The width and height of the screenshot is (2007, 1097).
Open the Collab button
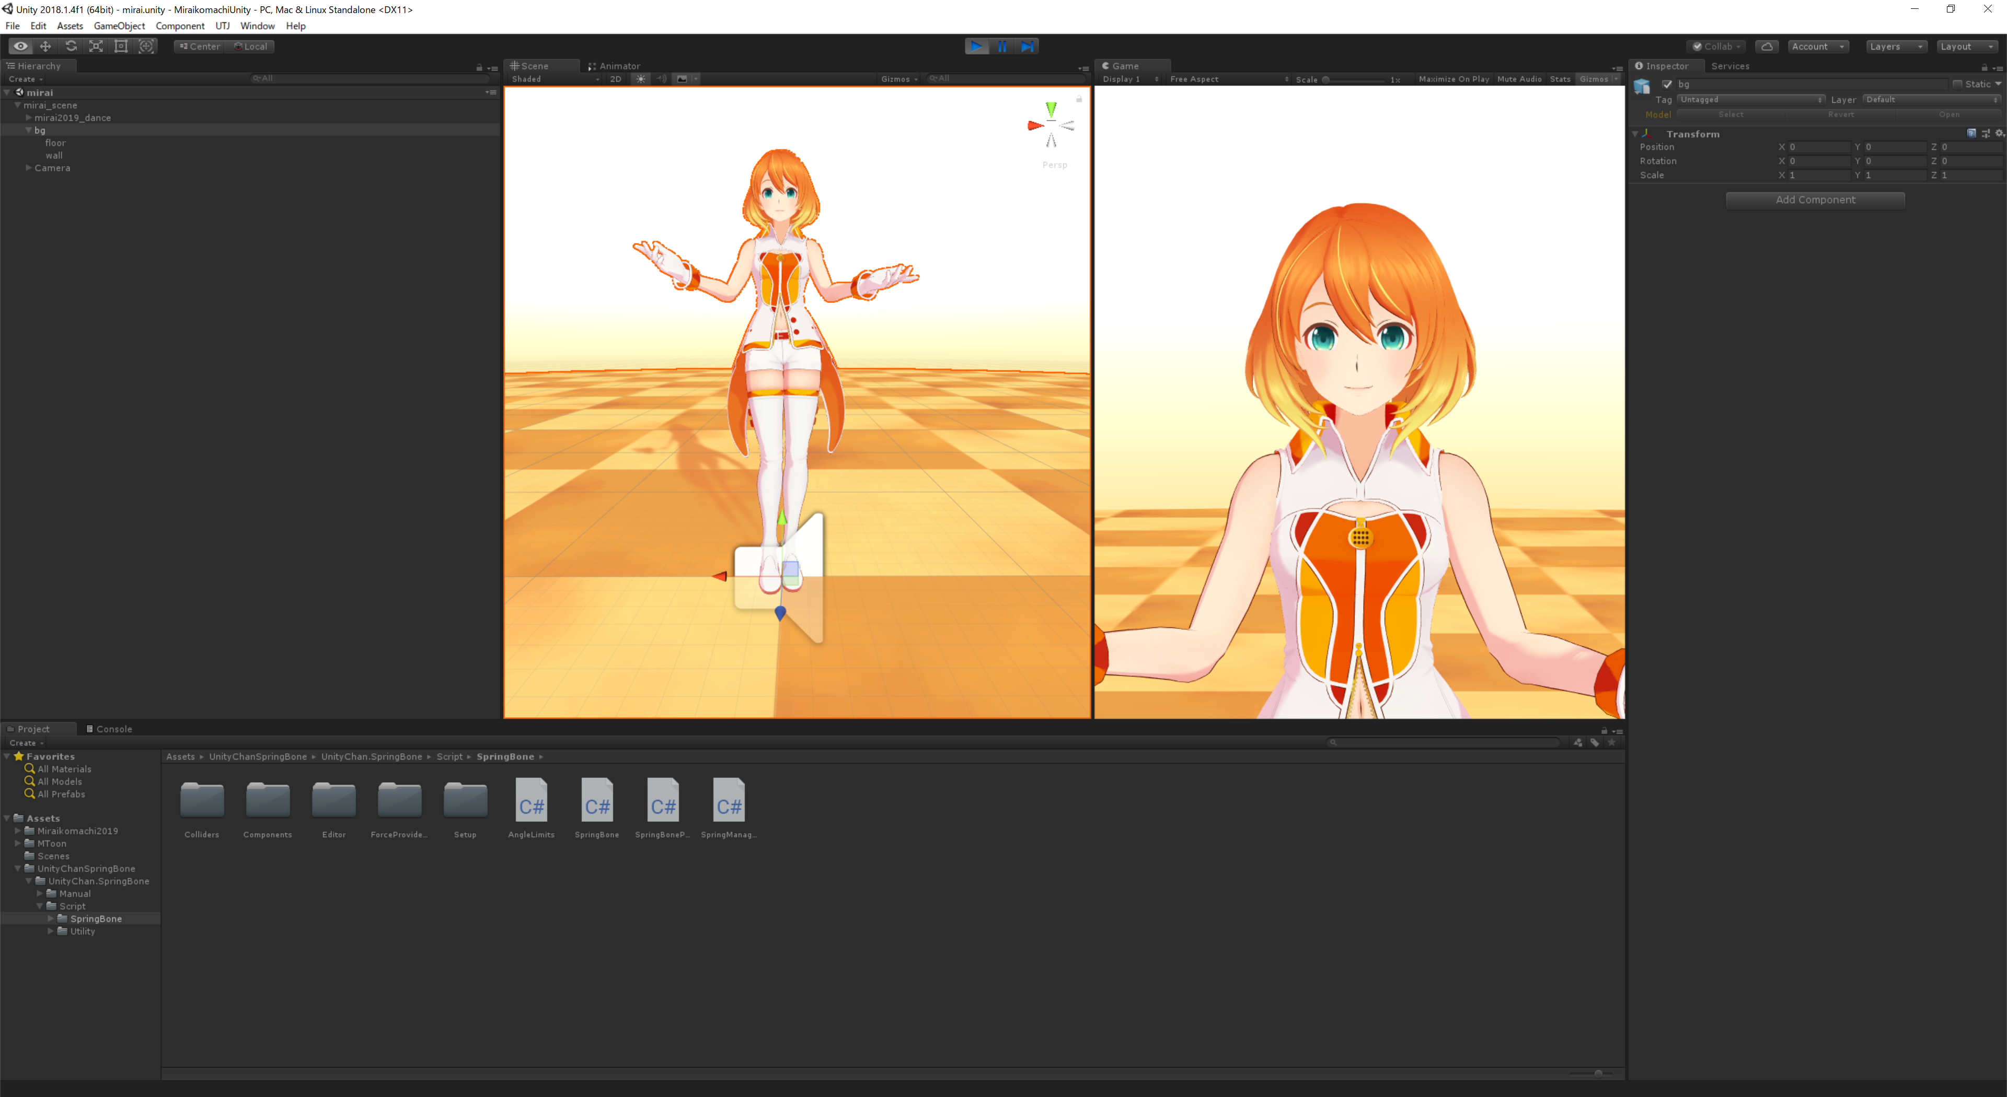pos(1716,46)
